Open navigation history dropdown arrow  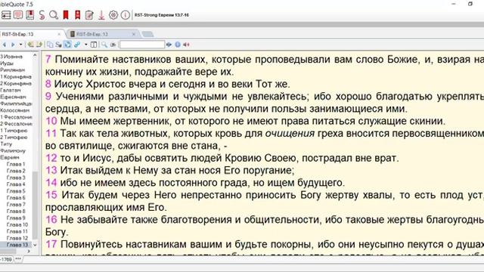[20, 45]
